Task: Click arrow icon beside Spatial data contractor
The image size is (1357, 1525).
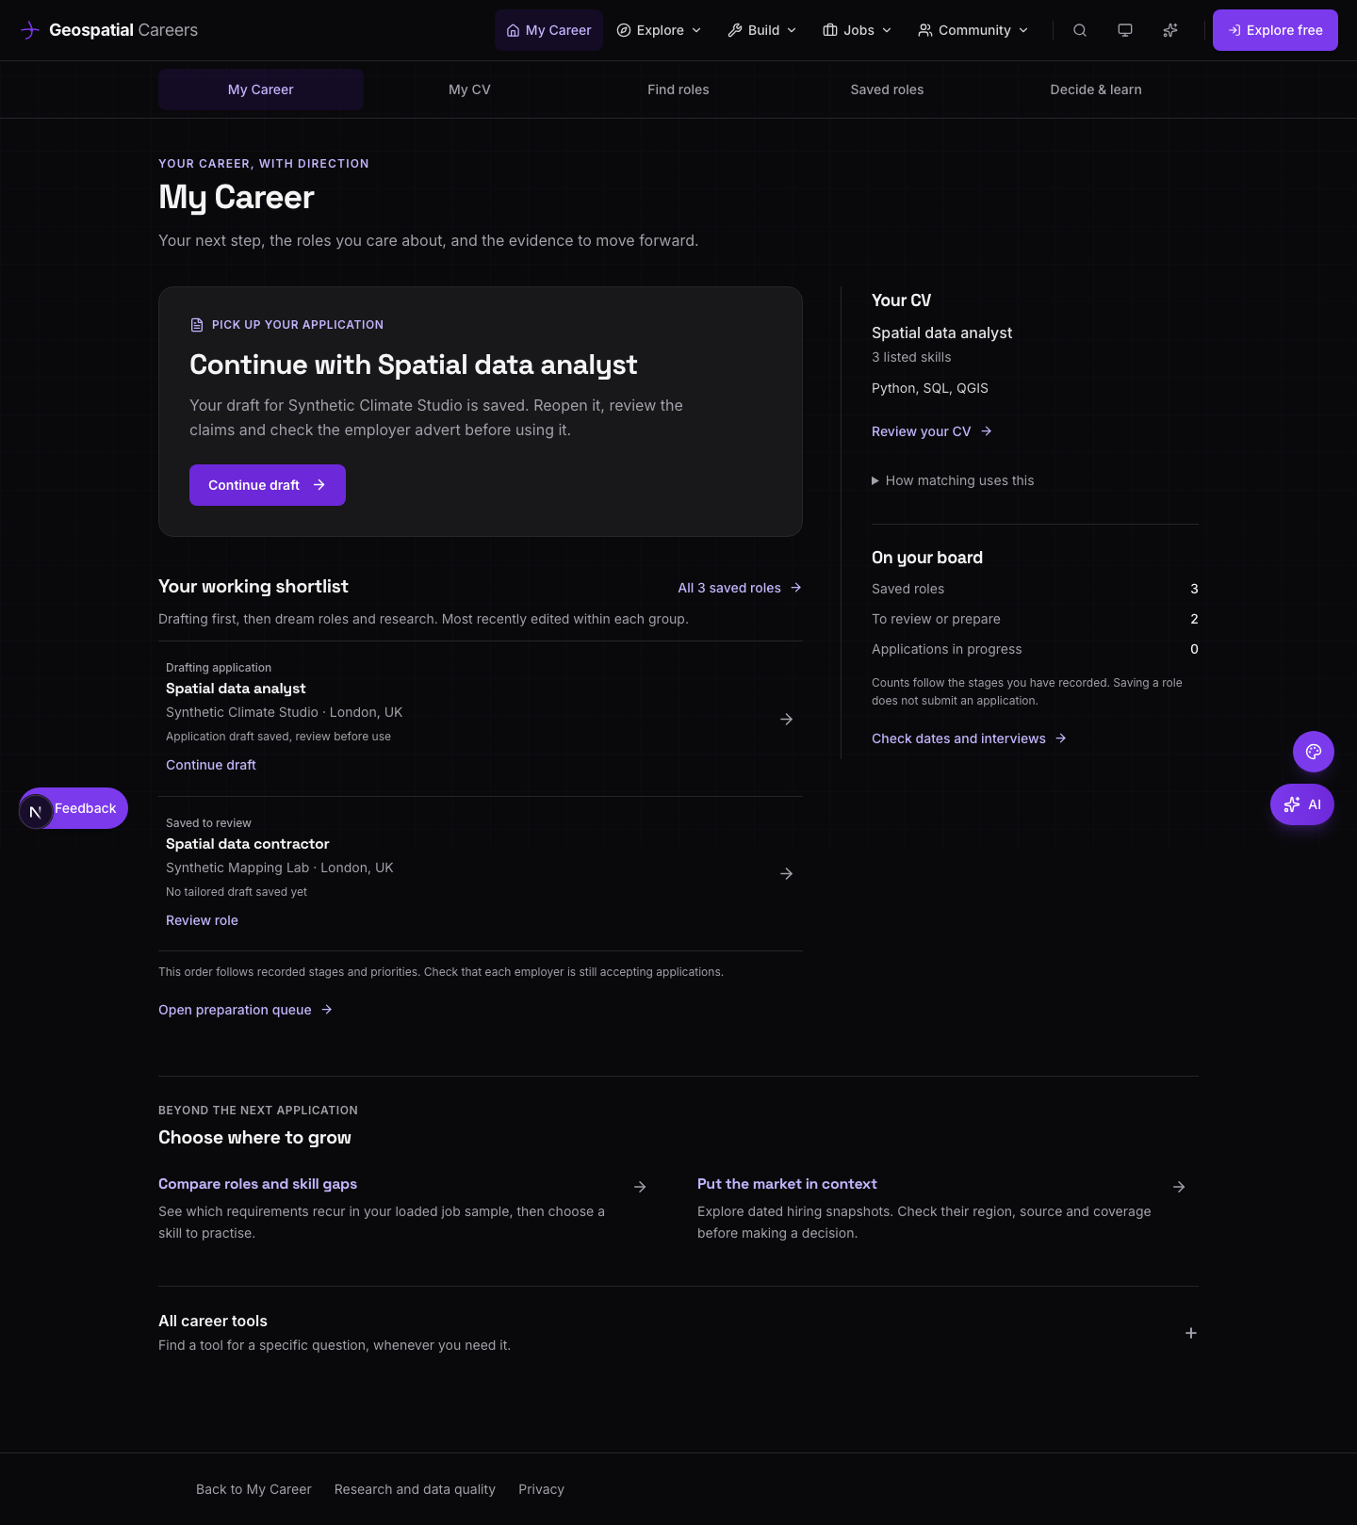Action: 787,874
